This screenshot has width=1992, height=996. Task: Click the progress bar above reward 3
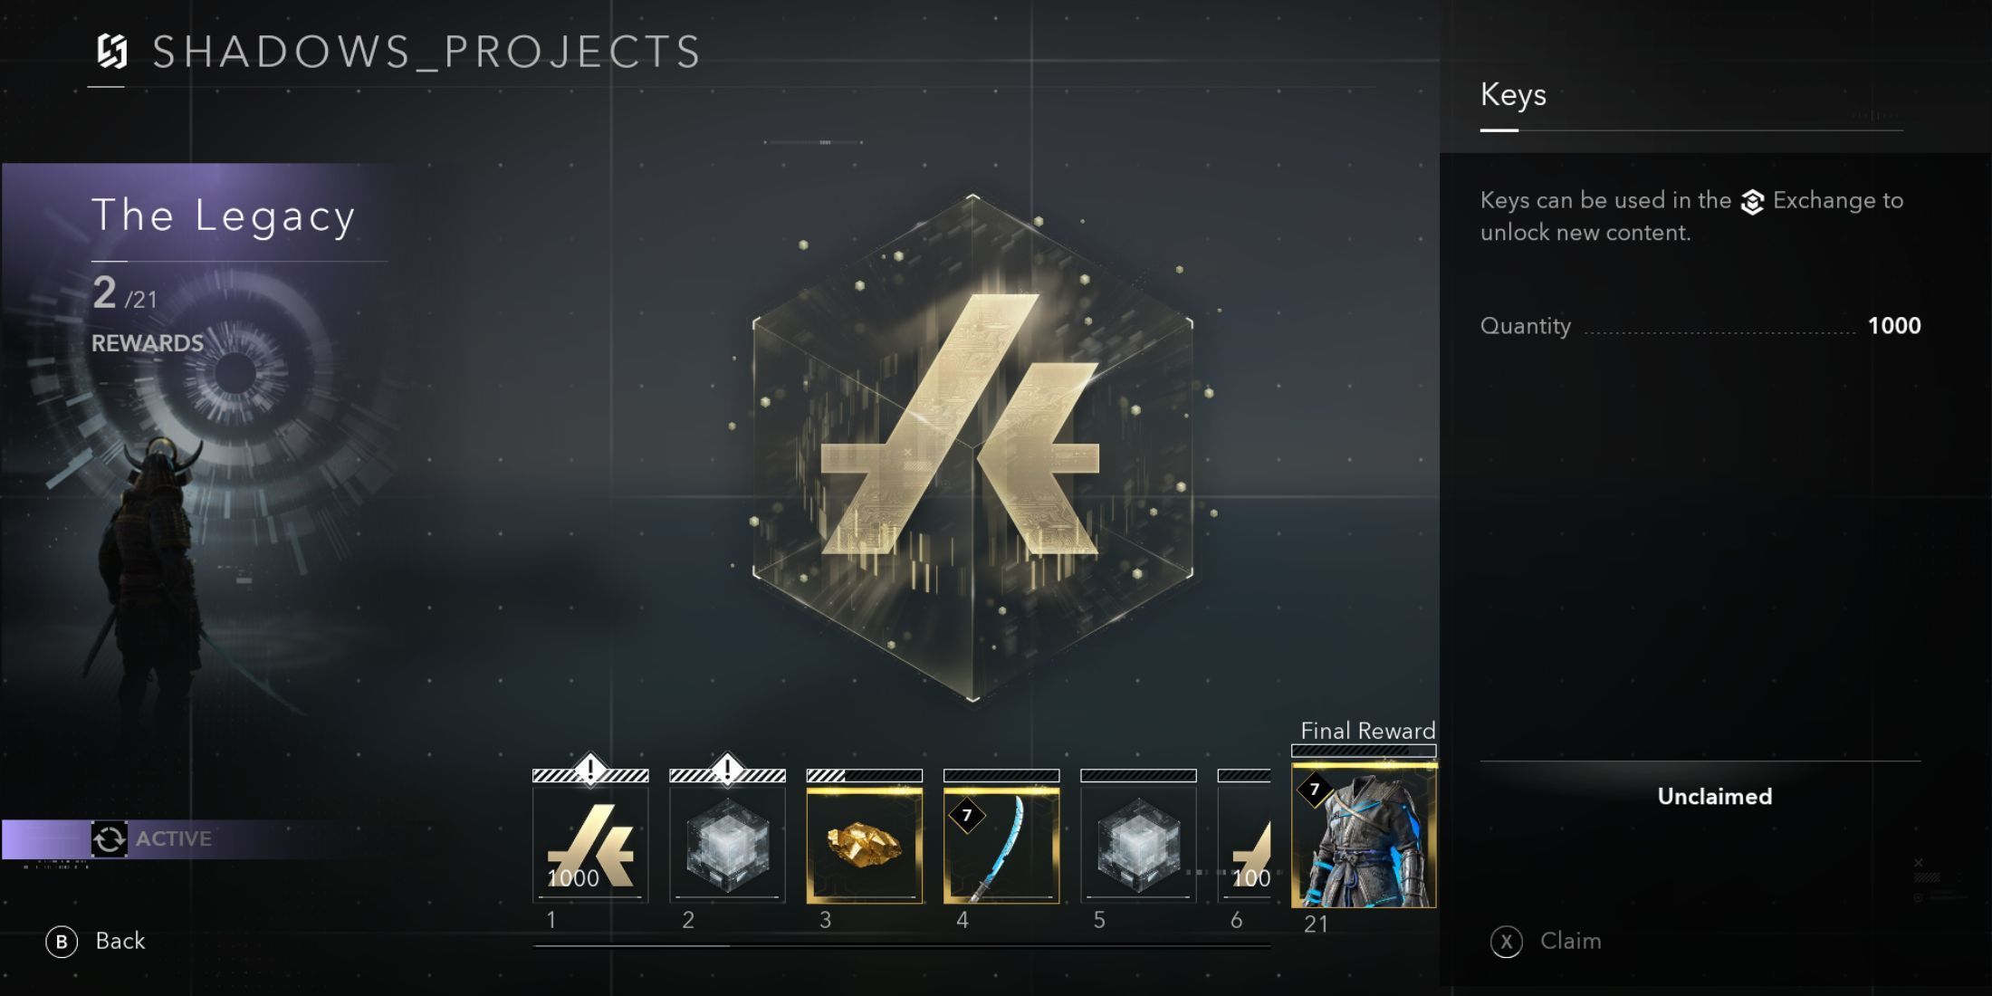pos(865,776)
